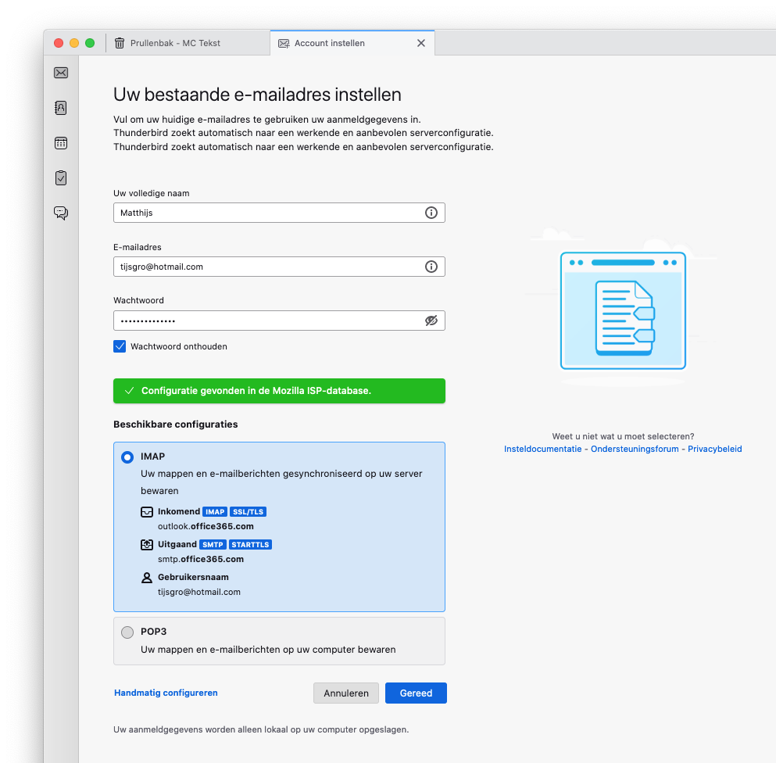This screenshot has width=776, height=763.
Task: Open the Mail space icon in sidebar
Action: (61, 73)
